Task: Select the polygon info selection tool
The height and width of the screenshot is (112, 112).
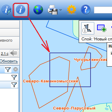Action: point(88,28)
